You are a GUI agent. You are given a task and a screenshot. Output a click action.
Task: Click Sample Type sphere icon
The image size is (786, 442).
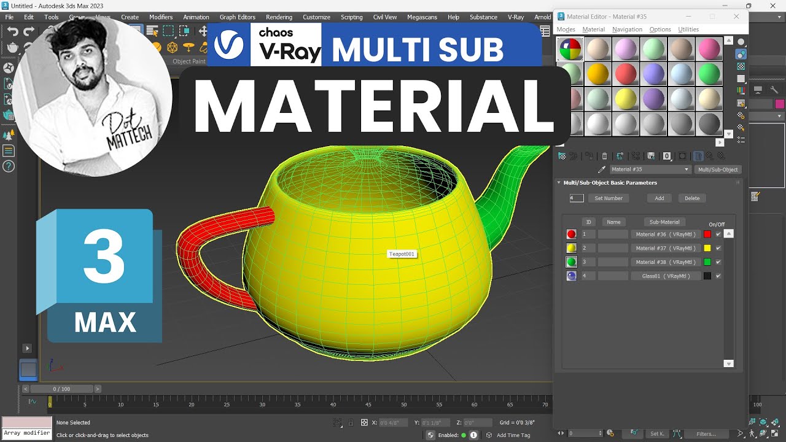click(741, 42)
